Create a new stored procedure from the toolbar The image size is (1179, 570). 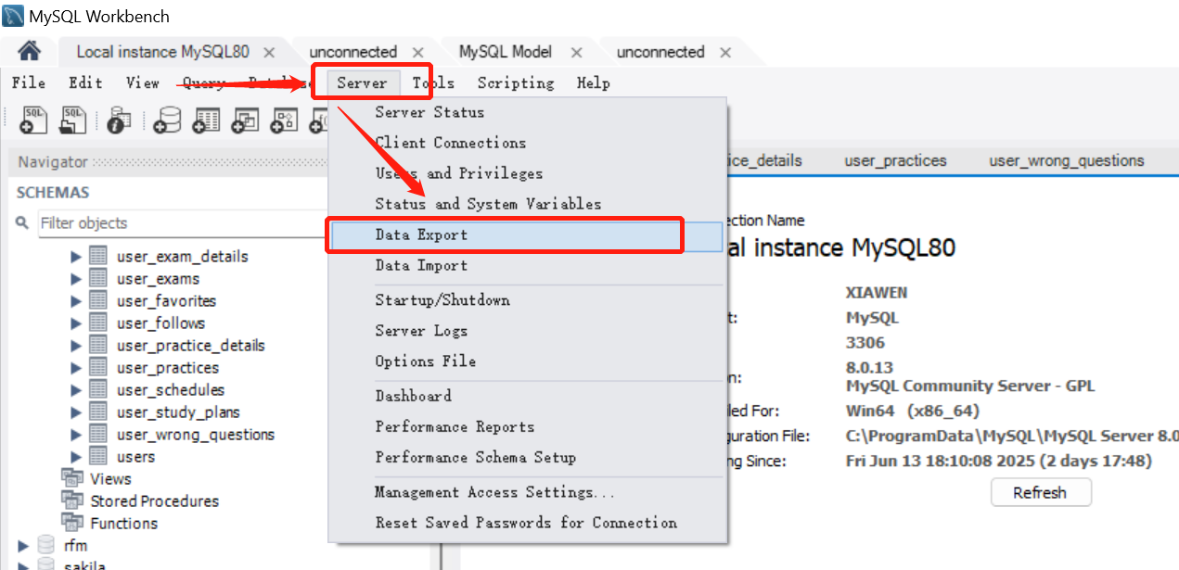283,120
